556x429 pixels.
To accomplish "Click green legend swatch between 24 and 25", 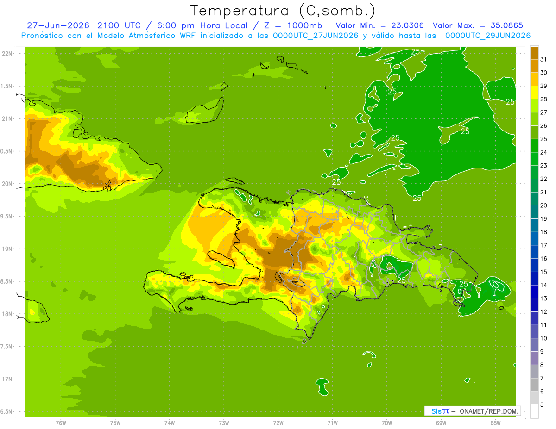I will pyautogui.click(x=534, y=146).
